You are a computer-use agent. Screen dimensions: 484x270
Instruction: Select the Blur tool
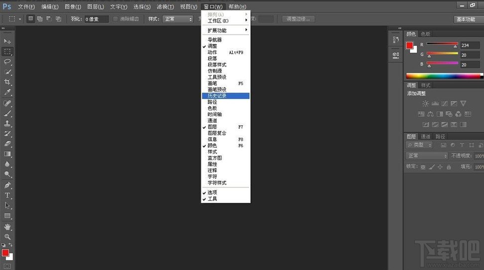7,164
